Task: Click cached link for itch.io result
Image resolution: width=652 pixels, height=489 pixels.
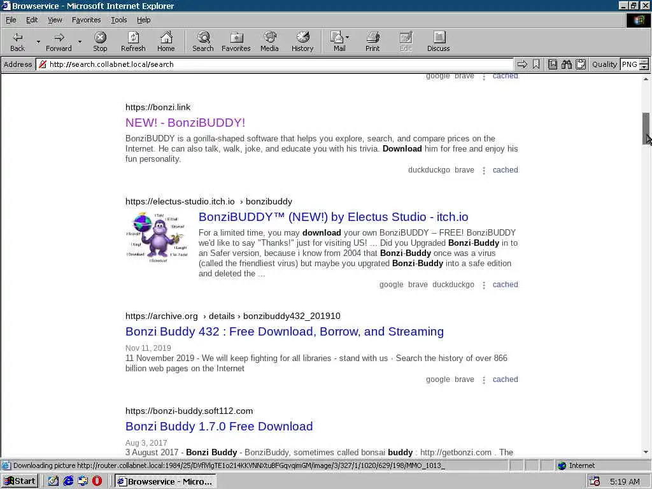Action: coord(505,285)
